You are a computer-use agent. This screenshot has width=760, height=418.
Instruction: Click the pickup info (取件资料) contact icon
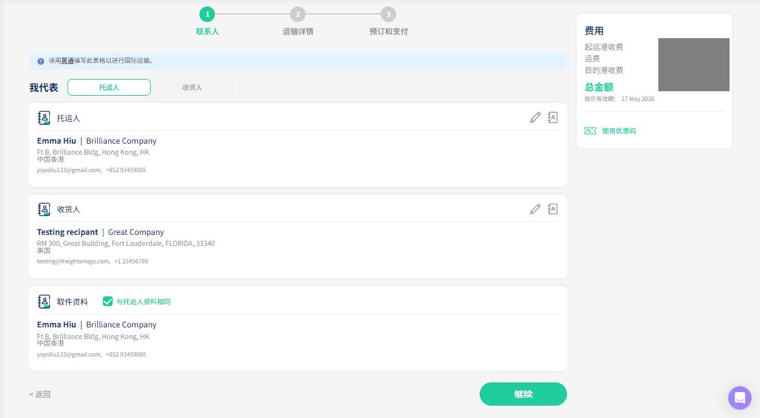click(43, 302)
